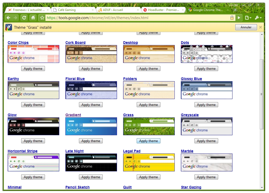Select the Google Chrome Themes tab

coord(208,10)
